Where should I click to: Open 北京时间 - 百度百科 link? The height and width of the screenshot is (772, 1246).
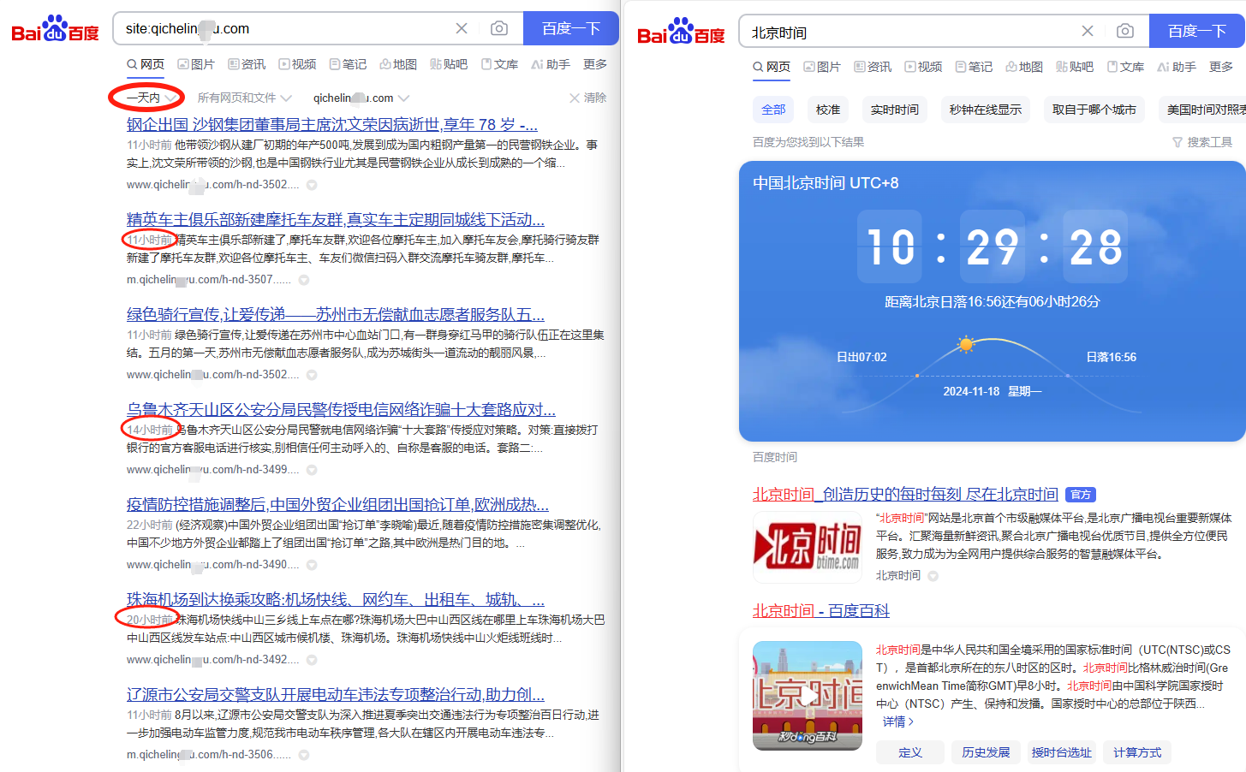point(821,611)
